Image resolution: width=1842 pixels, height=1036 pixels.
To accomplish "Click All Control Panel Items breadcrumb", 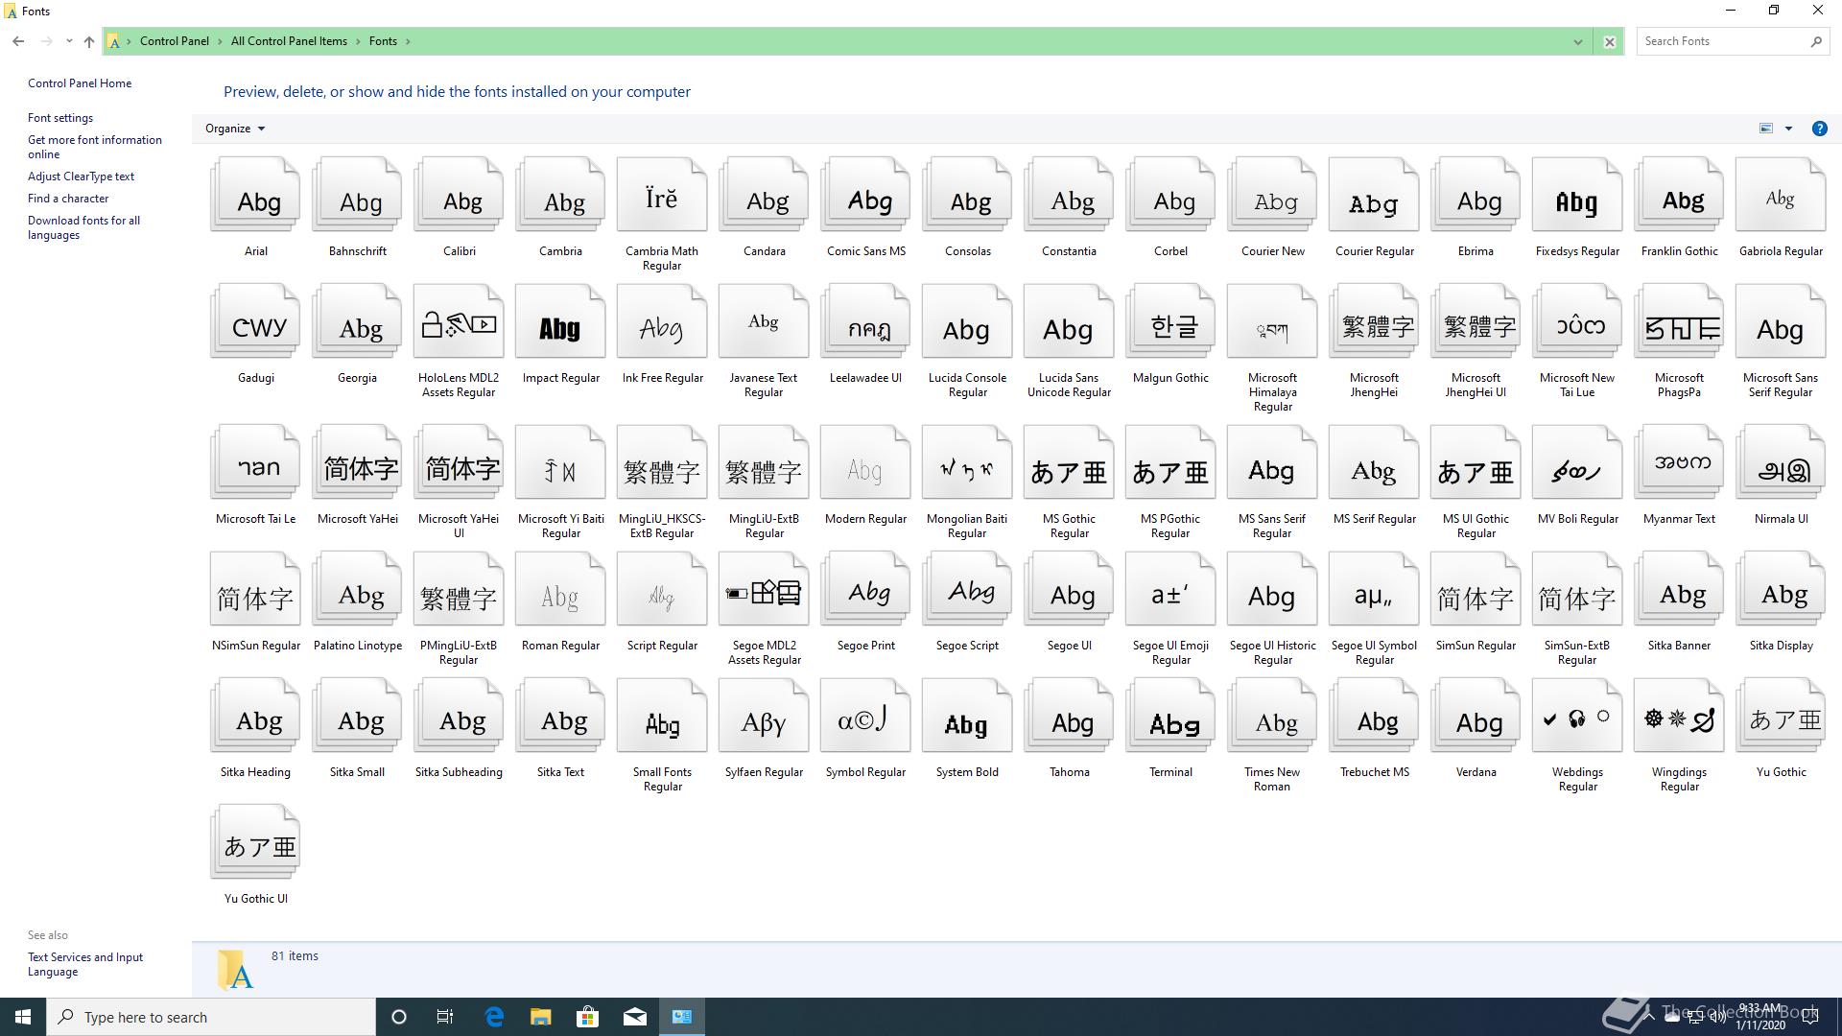I will pyautogui.click(x=289, y=41).
